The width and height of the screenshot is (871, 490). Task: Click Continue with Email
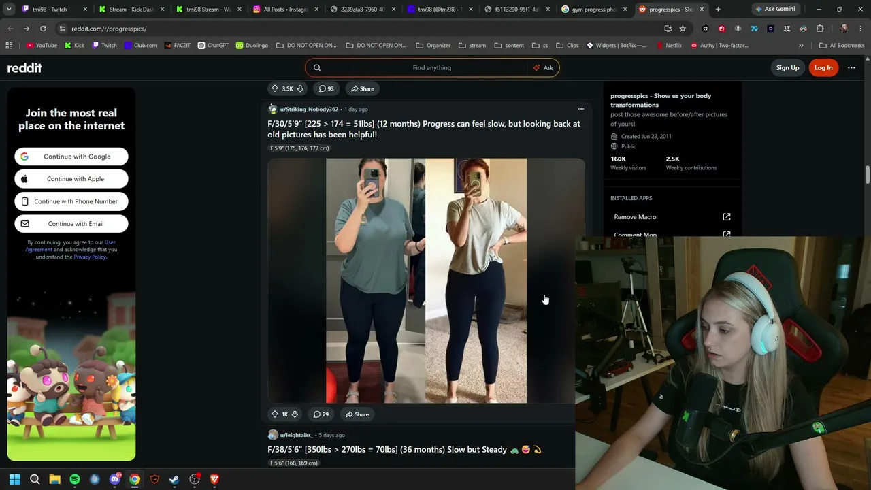(71, 224)
